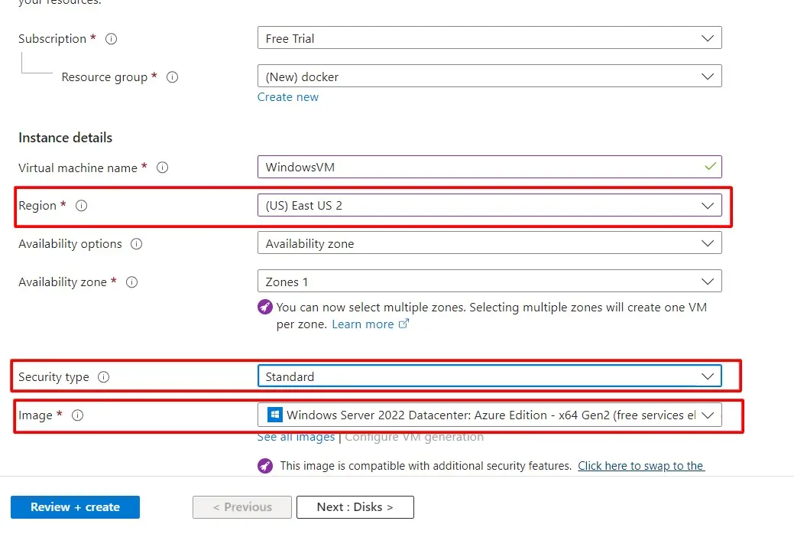
Task: Click the Virtual machine name input field
Action: point(481,167)
